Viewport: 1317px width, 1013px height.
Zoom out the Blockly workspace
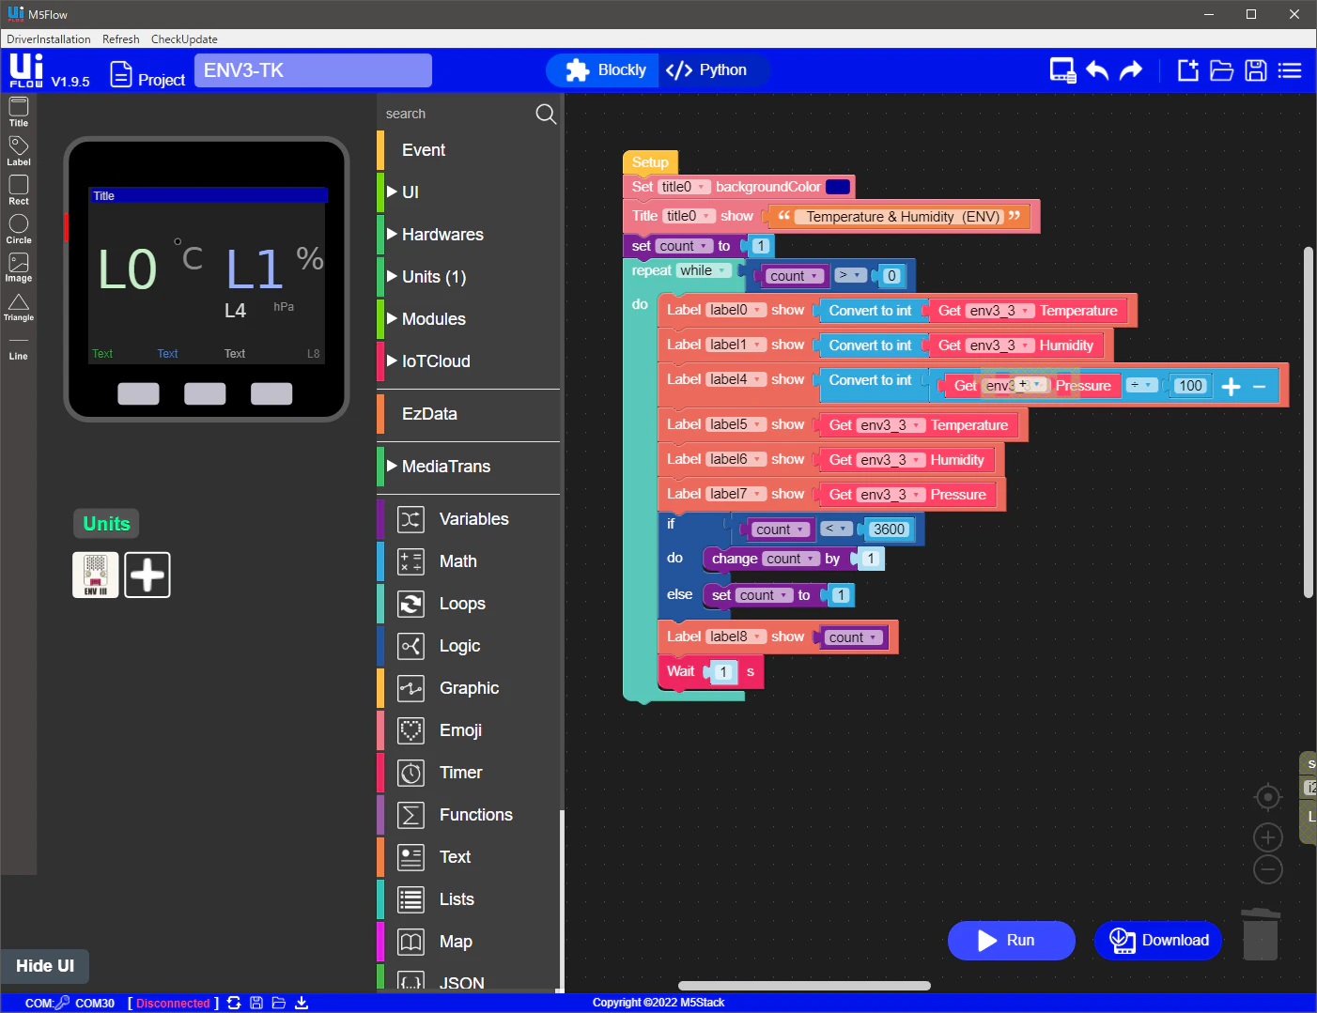1268,869
